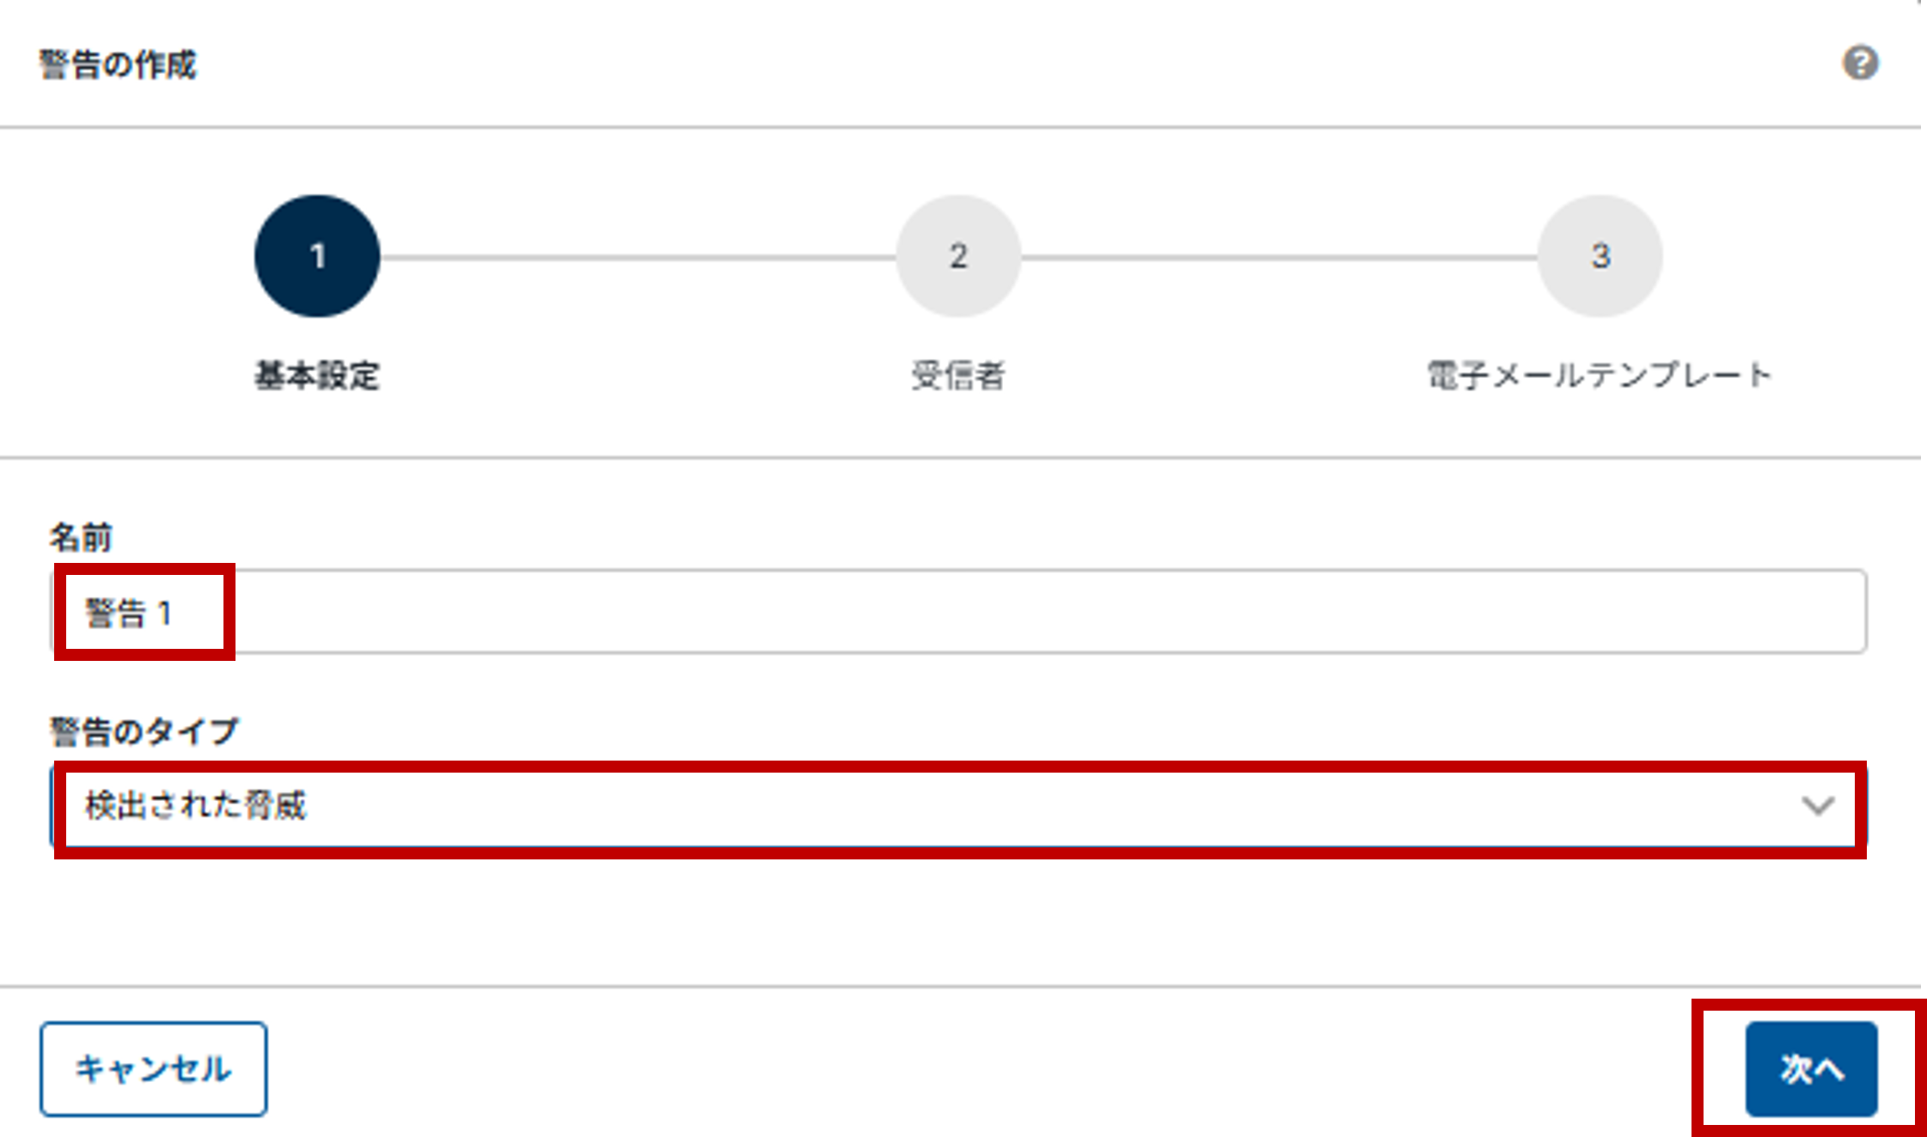Screen dimensions: 1927x1137
Task: Open the help question mark icon
Action: [1860, 63]
